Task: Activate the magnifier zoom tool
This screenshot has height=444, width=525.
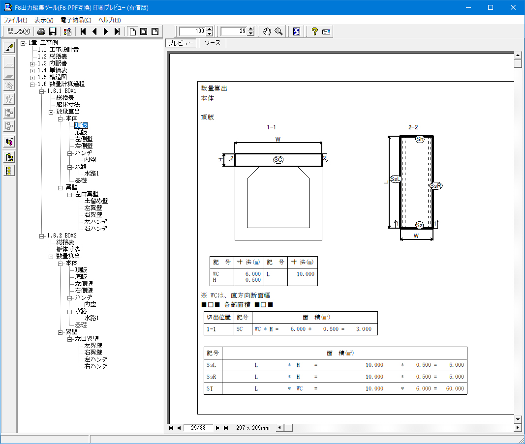Action: [278, 31]
